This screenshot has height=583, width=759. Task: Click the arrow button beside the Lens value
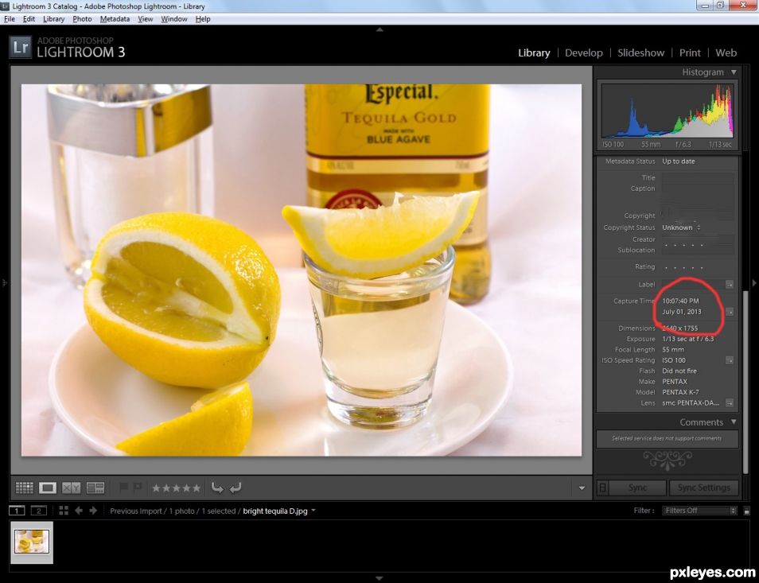tap(730, 402)
